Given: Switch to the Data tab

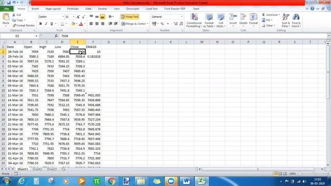Looking at the screenshot, I should [88, 9].
